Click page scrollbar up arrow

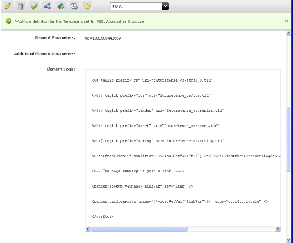288,33
